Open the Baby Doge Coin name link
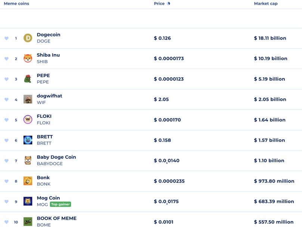This screenshot has width=302, height=231. pyautogui.click(x=56, y=157)
